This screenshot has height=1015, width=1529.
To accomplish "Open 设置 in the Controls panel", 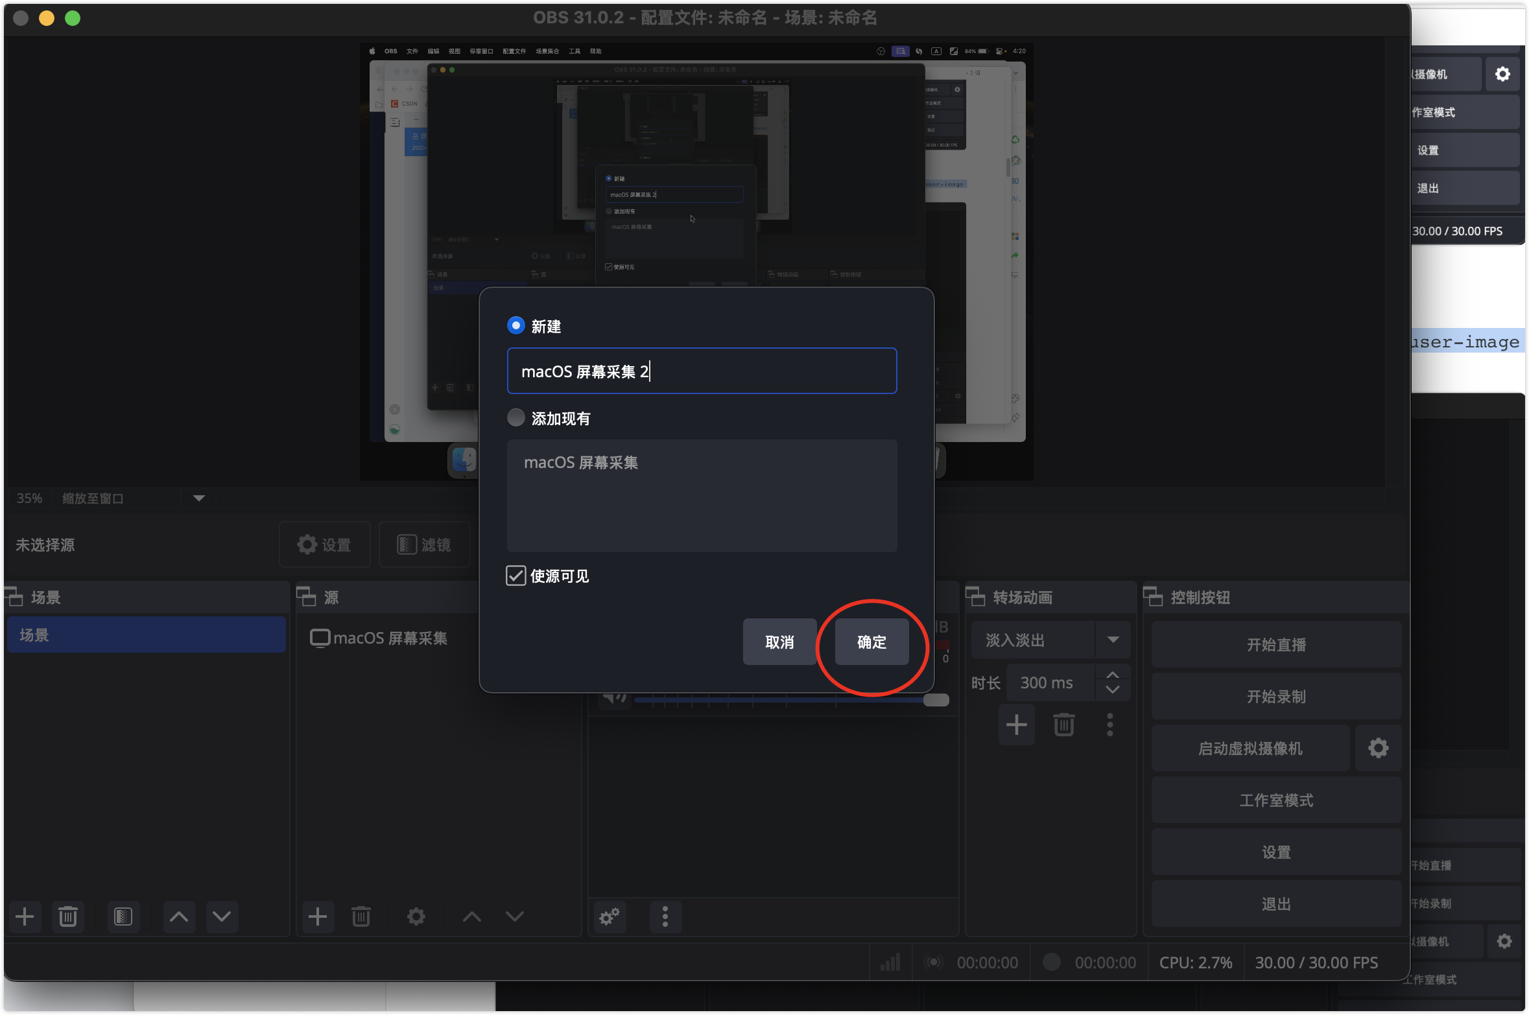I will pyautogui.click(x=1276, y=852).
